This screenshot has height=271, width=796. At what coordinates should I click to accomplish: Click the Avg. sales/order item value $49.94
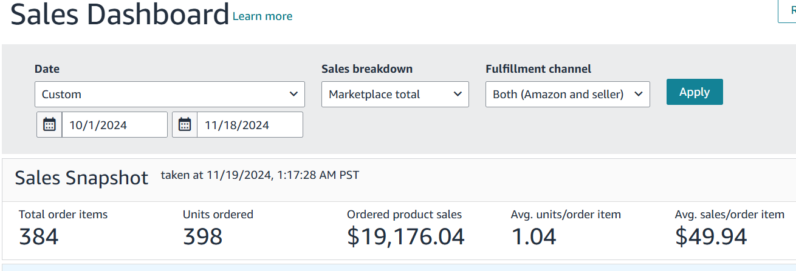[x=711, y=236]
